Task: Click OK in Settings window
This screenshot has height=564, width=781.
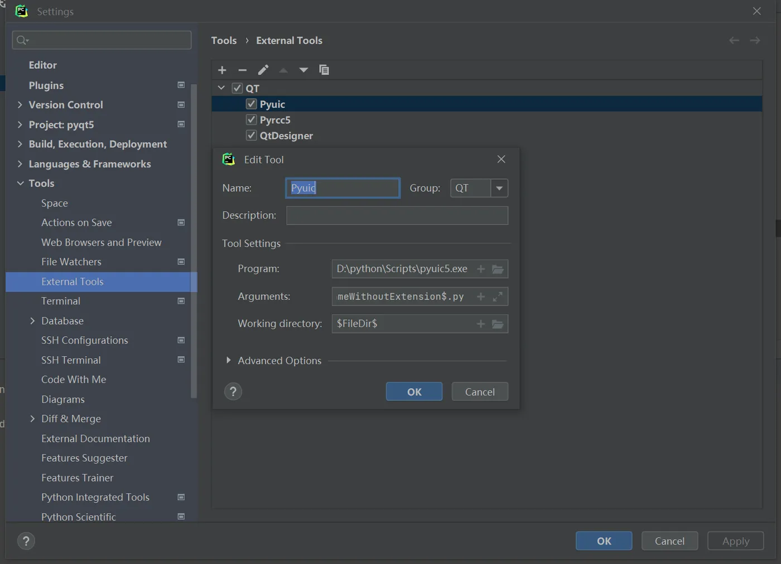Action: coord(604,541)
